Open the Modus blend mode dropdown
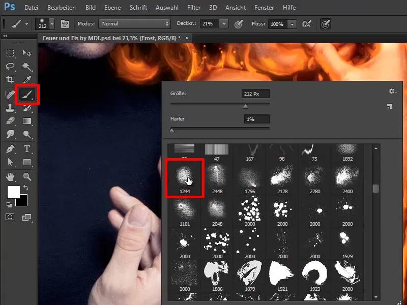Image resolution: width=407 pixels, height=305 pixels. coord(134,24)
